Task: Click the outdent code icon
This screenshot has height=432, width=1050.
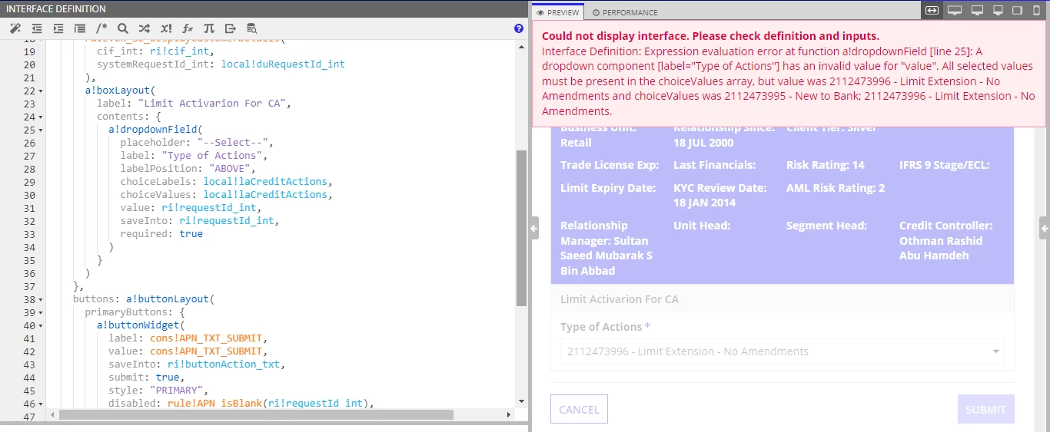Action: (36, 28)
